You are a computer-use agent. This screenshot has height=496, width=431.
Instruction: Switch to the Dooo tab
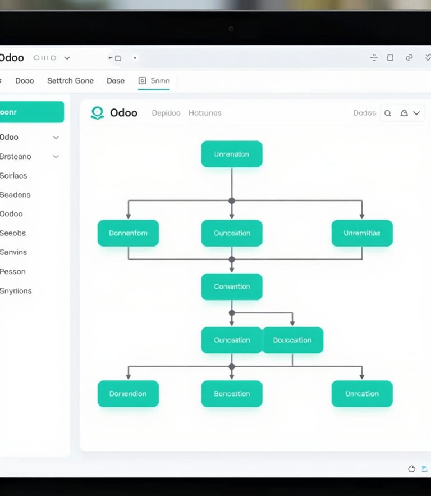pos(25,81)
